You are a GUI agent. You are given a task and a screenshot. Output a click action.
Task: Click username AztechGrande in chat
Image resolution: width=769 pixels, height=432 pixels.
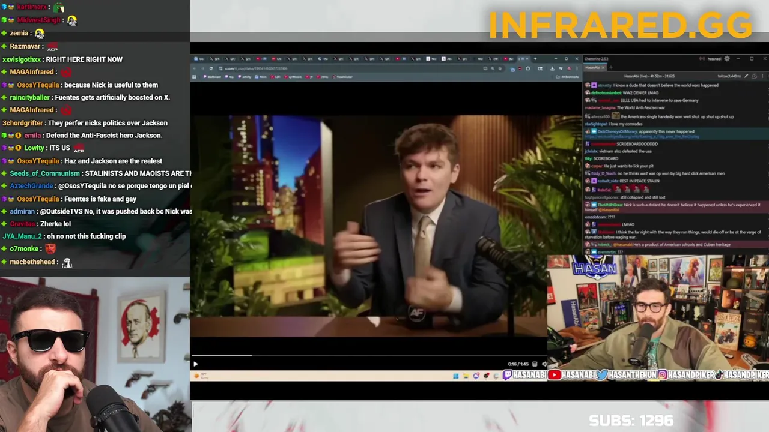click(x=31, y=186)
